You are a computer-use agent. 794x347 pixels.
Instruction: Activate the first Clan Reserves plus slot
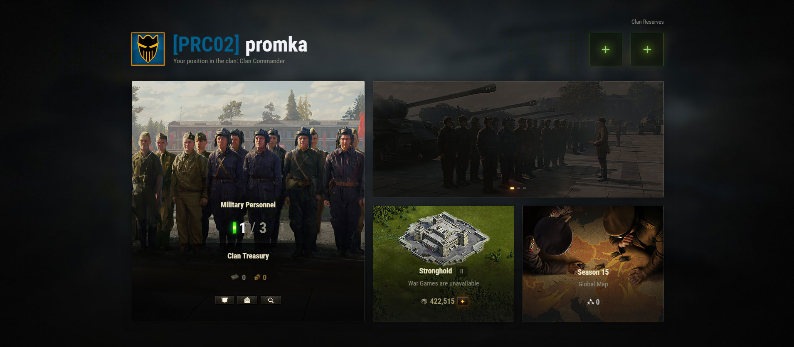(606, 49)
